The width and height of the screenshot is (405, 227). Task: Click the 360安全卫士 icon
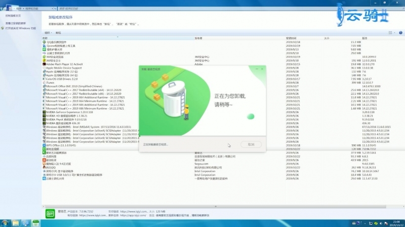(x=44, y=61)
